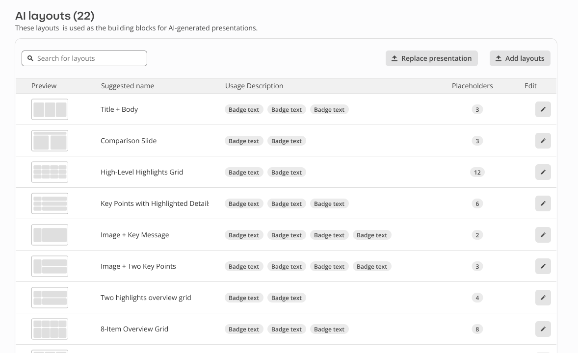Click placeholder count 4 badge
The height and width of the screenshot is (353, 578).
tap(477, 298)
